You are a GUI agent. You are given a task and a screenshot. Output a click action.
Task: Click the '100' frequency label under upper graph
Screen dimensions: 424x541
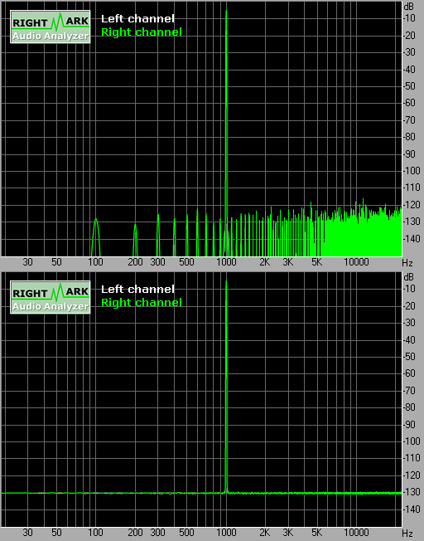[95, 262]
